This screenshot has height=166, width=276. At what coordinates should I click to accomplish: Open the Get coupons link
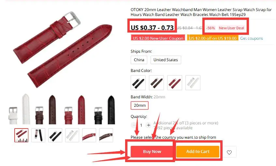(251, 38)
